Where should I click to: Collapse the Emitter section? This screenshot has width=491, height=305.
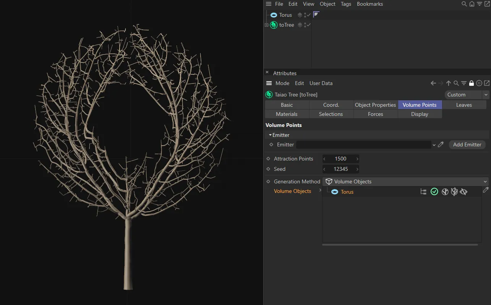tap(270, 135)
